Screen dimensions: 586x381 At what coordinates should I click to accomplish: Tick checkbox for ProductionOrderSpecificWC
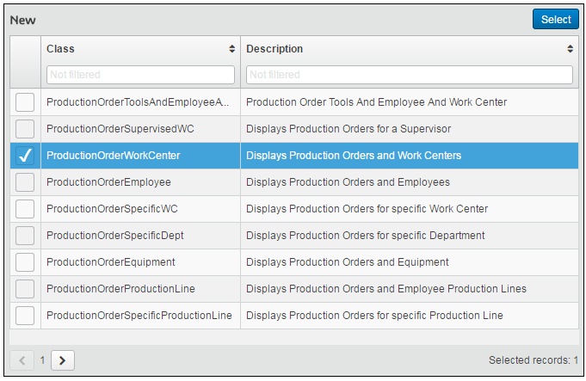pos(25,209)
